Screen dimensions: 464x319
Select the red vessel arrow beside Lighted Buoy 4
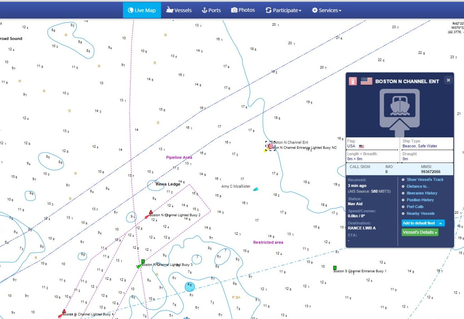pos(60,316)
